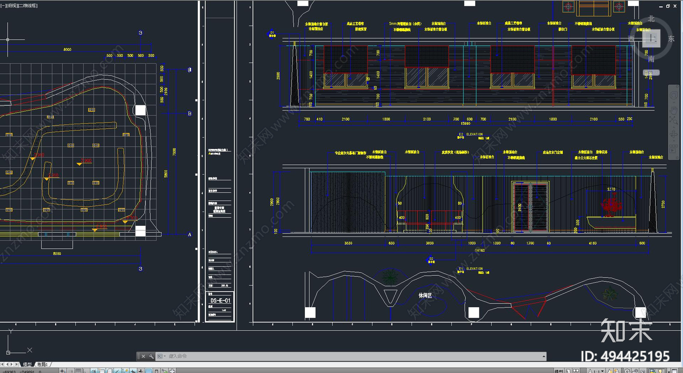683x373 pixels.
Task: Open annotation scale 1:1 dropdown
Action: (x=596, y=371)
